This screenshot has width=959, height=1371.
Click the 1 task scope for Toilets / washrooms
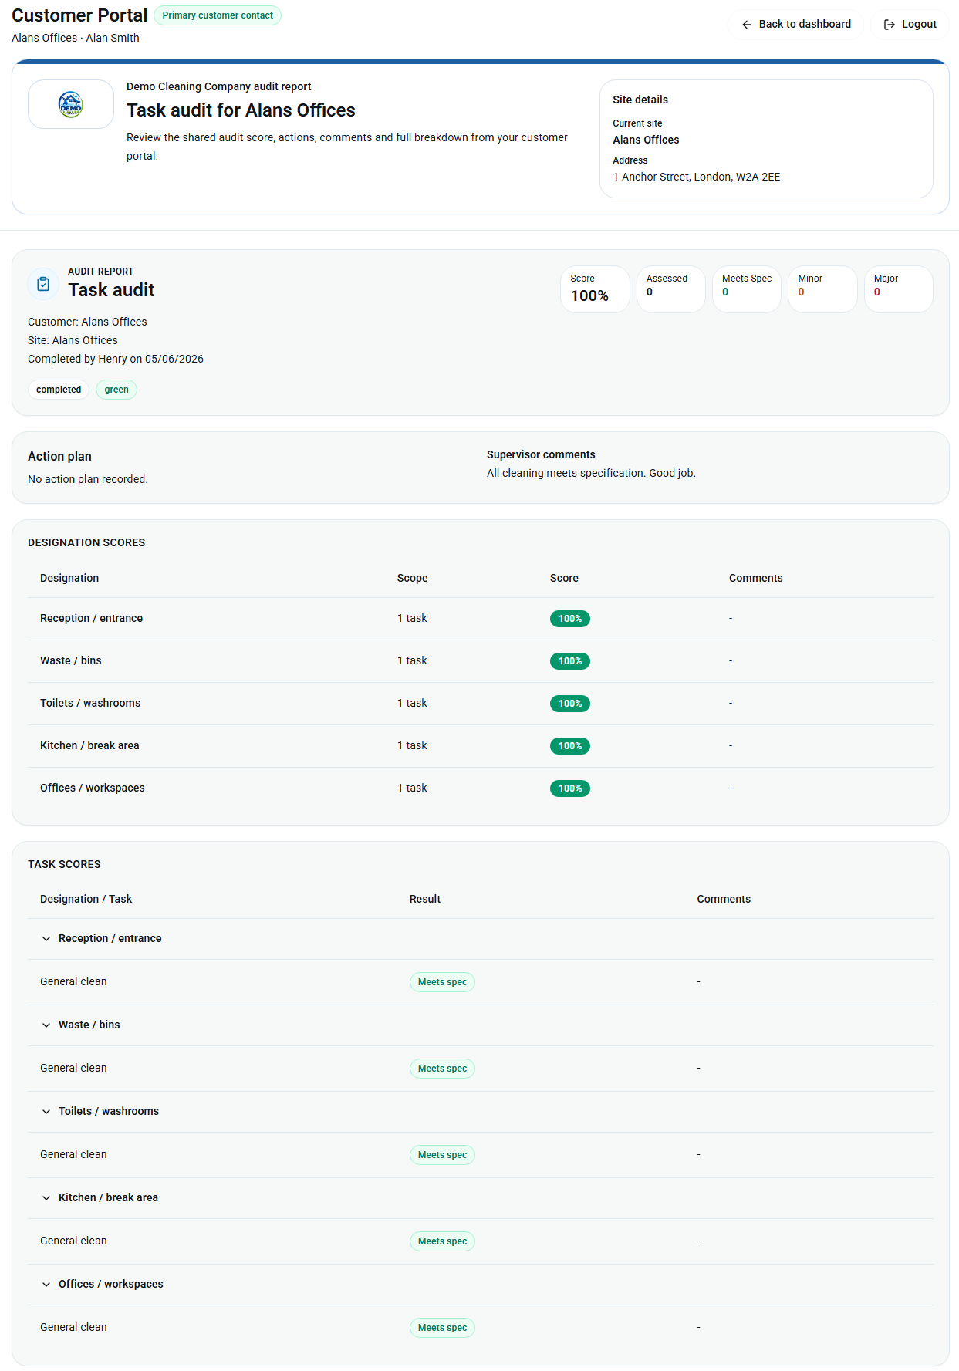(412, 703)
